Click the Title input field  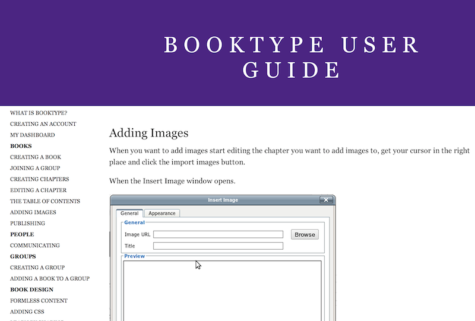pos(218,246)
